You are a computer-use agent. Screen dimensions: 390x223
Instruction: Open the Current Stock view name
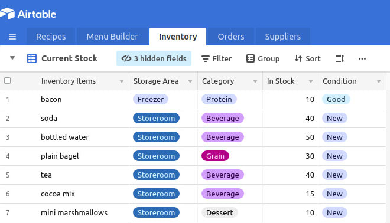pos(69,58)
